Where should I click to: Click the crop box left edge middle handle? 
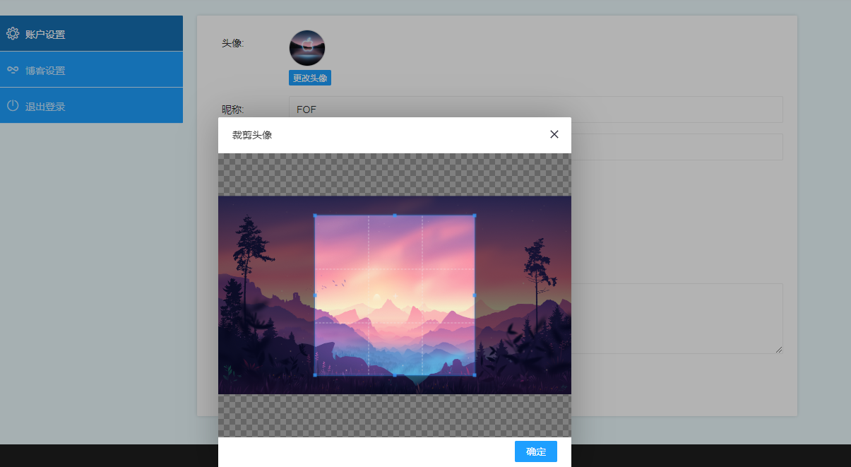315,295
